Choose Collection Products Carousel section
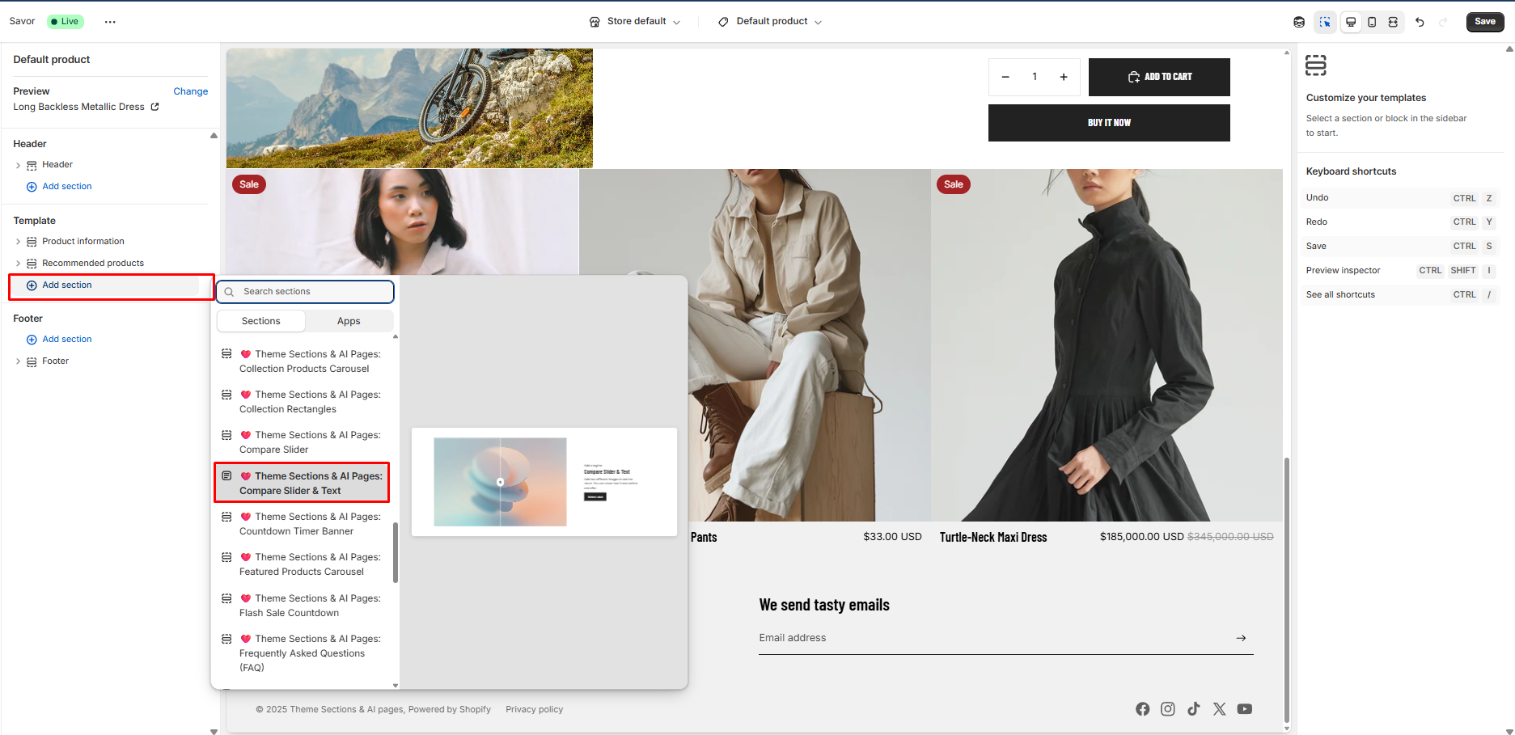The height and width of the screenshot is (735, 1515). click(303, 361)
